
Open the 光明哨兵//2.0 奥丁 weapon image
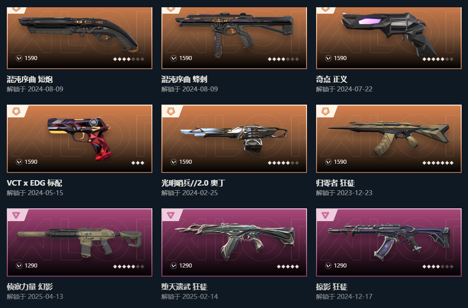[234, 139]
